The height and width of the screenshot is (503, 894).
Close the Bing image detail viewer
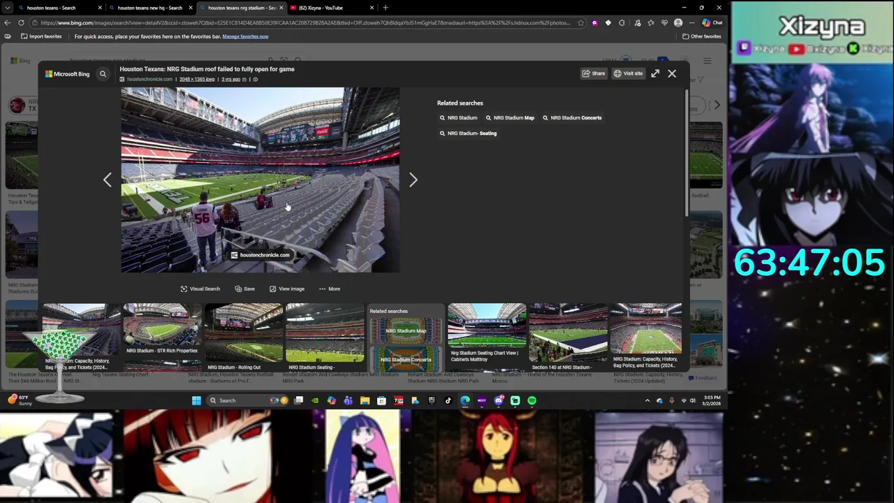[x=672, y=73]
